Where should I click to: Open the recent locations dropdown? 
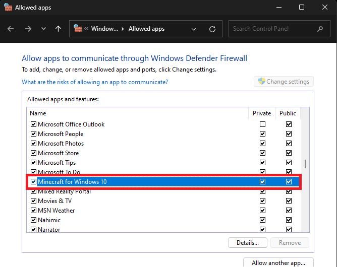pos(43,29)
